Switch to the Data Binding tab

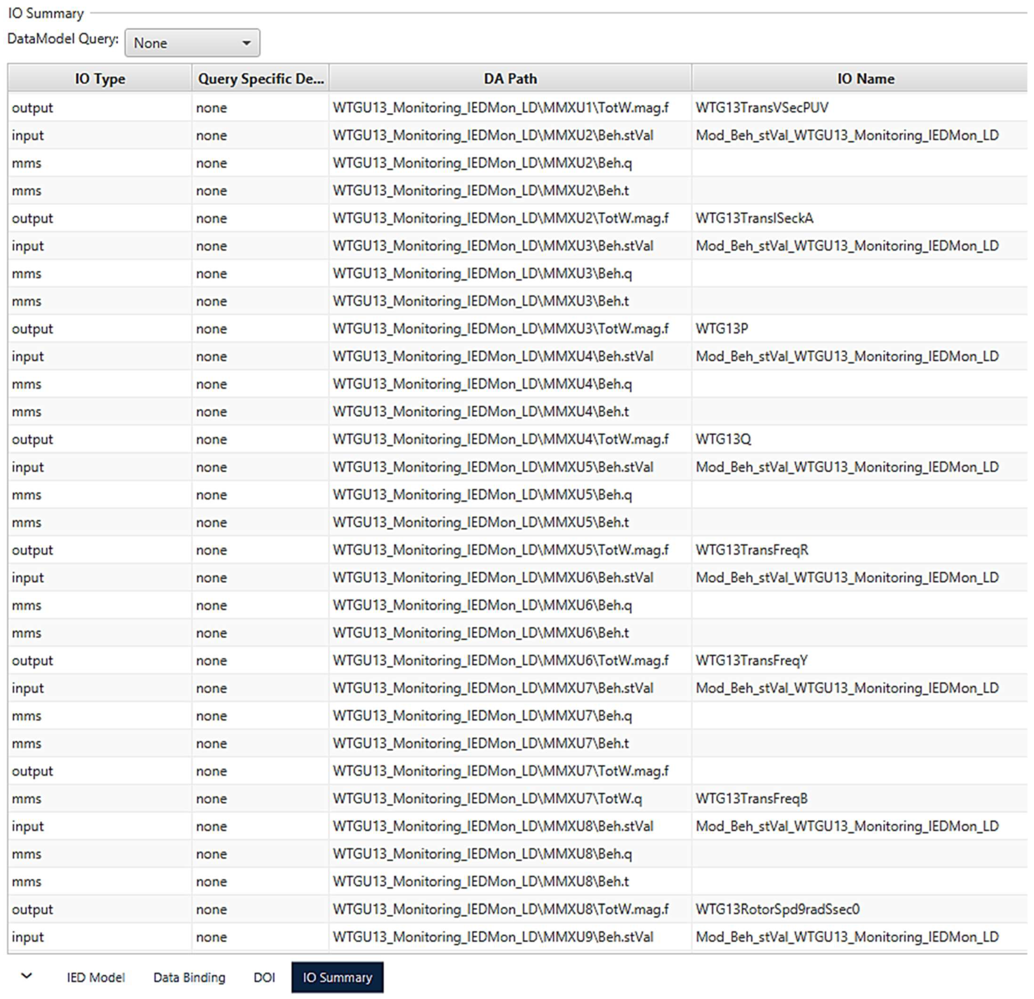coord(189,977)
